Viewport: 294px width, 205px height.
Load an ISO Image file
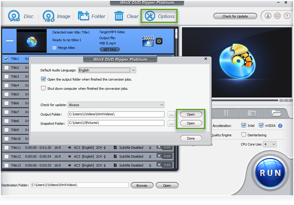[x=56, y=16]
